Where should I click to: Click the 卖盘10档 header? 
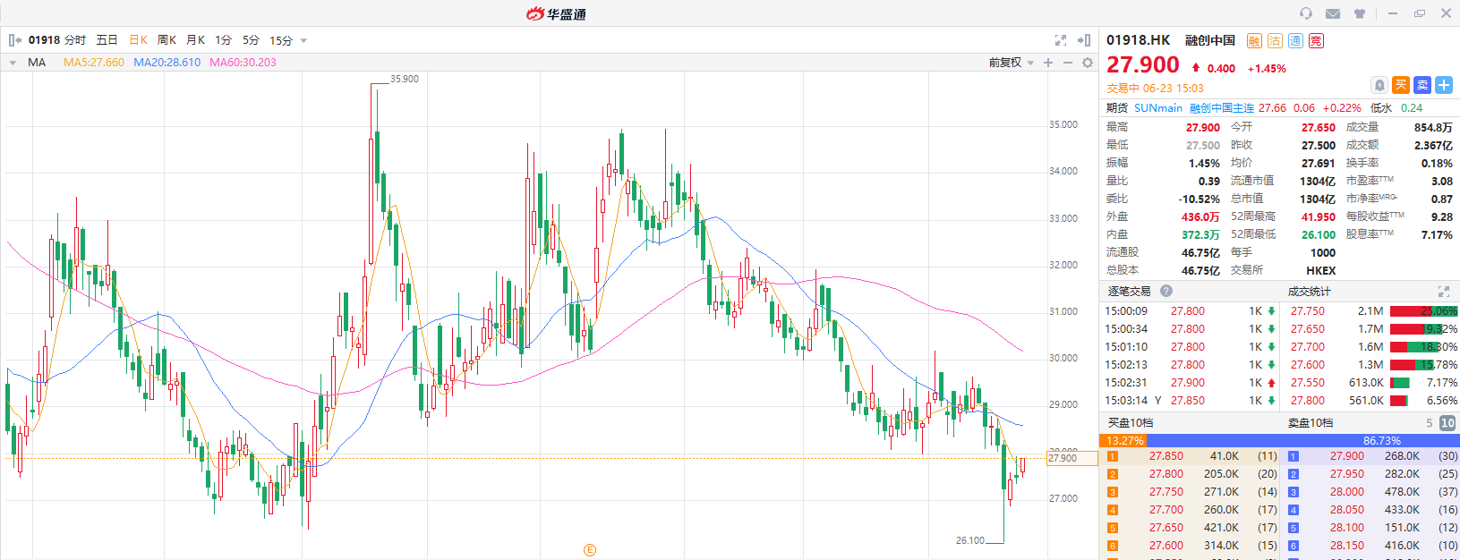coord(1311,422)
